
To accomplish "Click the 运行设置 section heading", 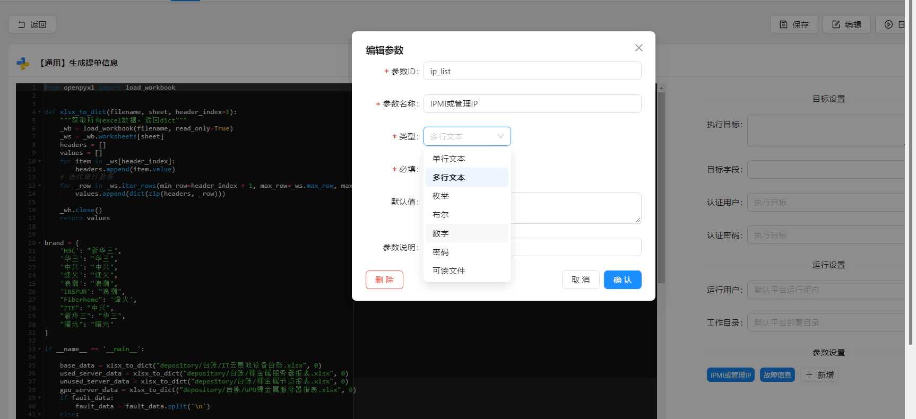I will [x=828, y=265].
